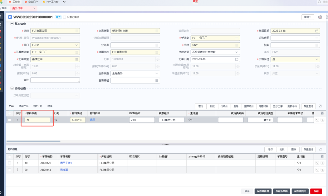Open the 业务类型 全程委外 dropdown

tap(156, 74)
